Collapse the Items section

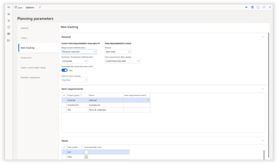click(263, 141)
